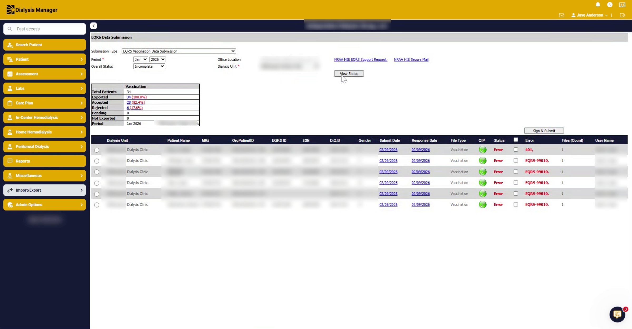Open the Overall Status dropdown

[149, 66]
